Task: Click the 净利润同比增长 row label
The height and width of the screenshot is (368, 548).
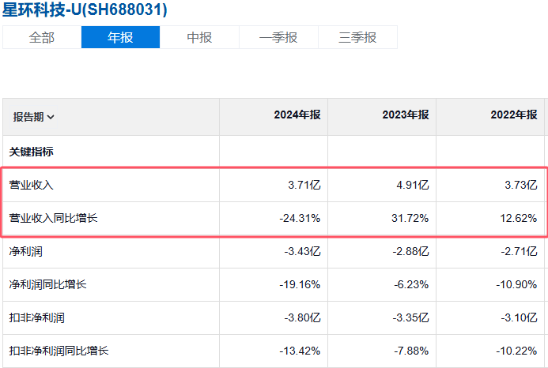Action: click(47, 284)
